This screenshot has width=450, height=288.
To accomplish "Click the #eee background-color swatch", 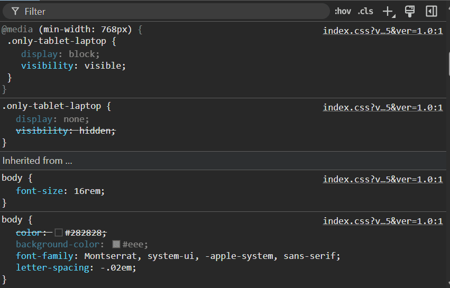I will (116, 244).
